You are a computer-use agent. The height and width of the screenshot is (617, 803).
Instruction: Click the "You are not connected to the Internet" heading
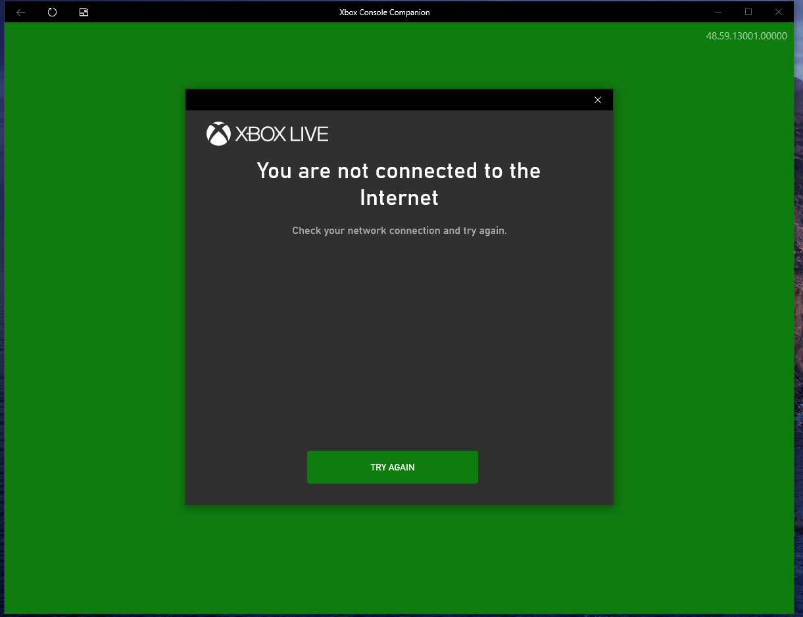(x=399, y=184)
